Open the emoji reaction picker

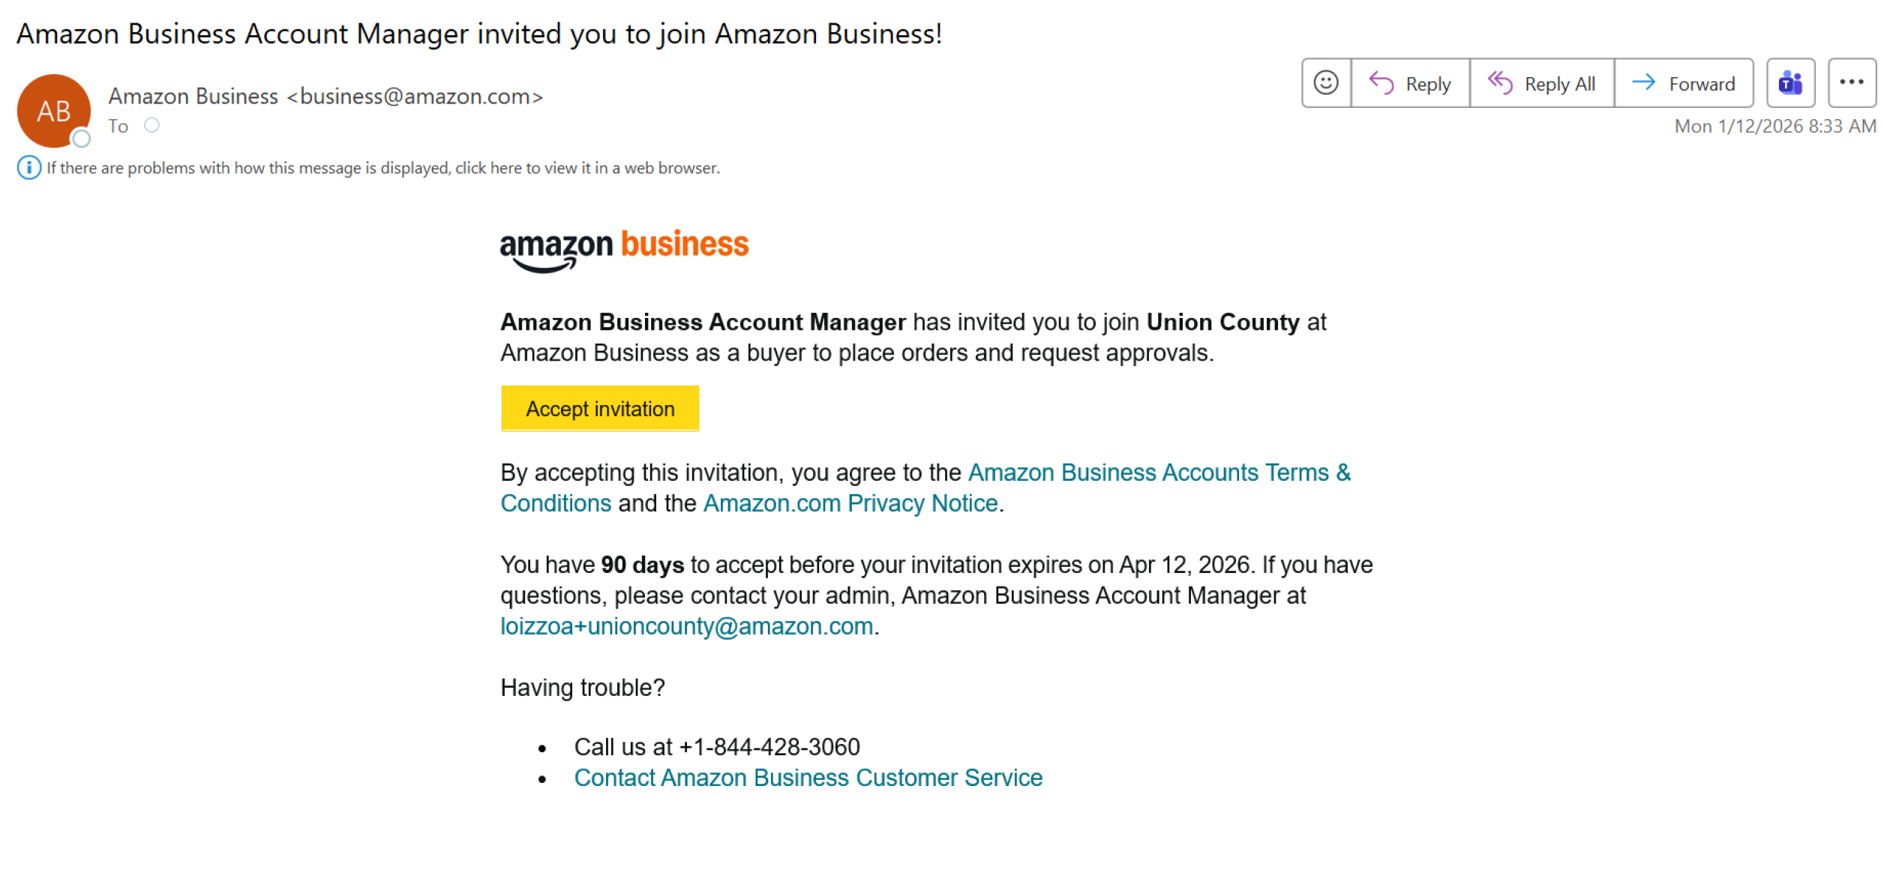(1325, 83)
